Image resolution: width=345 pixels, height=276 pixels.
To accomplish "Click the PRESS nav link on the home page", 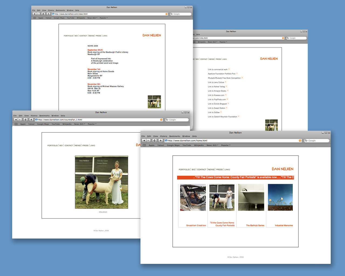I will tap(219, 170).
